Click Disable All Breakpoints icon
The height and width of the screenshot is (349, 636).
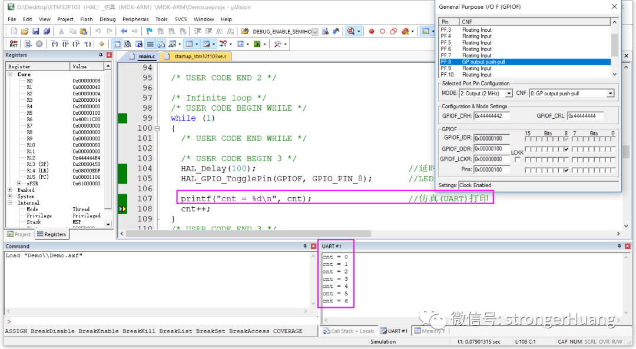click(x=393, y=31)
